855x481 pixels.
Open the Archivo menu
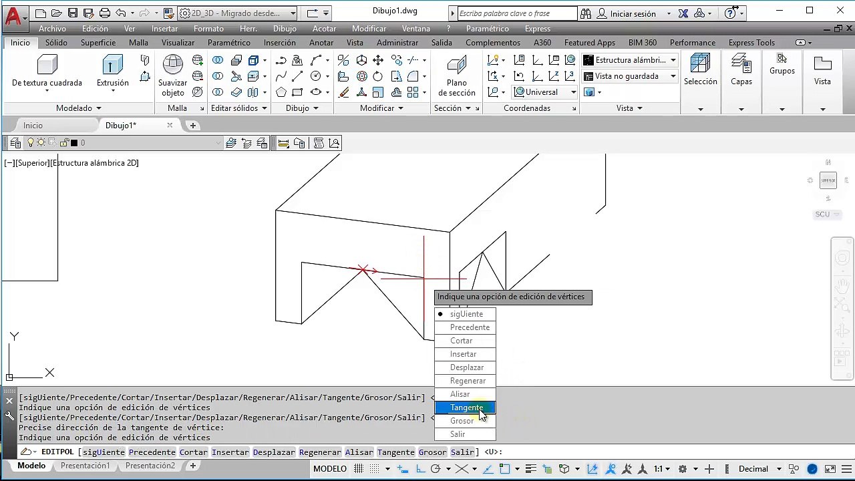pos(52,29)
